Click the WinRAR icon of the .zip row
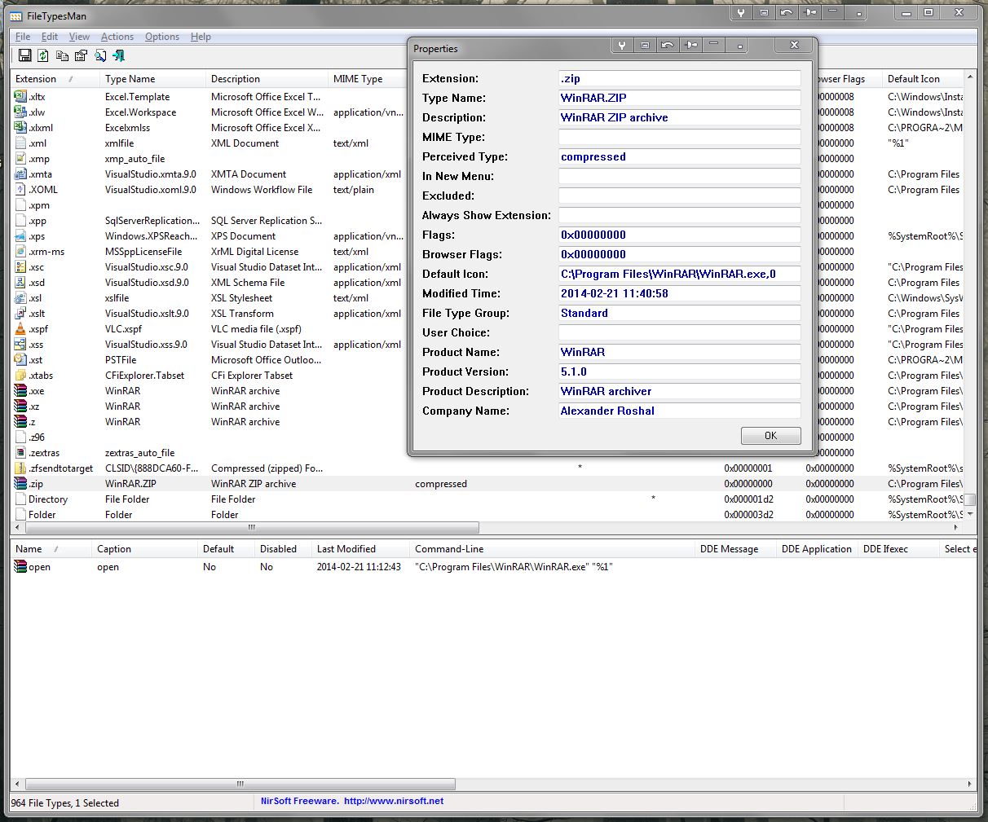The image size is (988, 822). pyautogui.click(x=20, y=483)
